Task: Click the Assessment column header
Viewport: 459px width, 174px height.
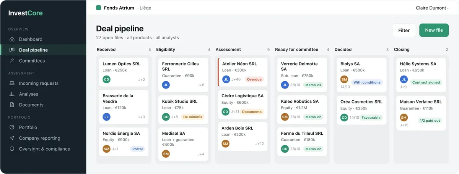Action: point(228,50)
